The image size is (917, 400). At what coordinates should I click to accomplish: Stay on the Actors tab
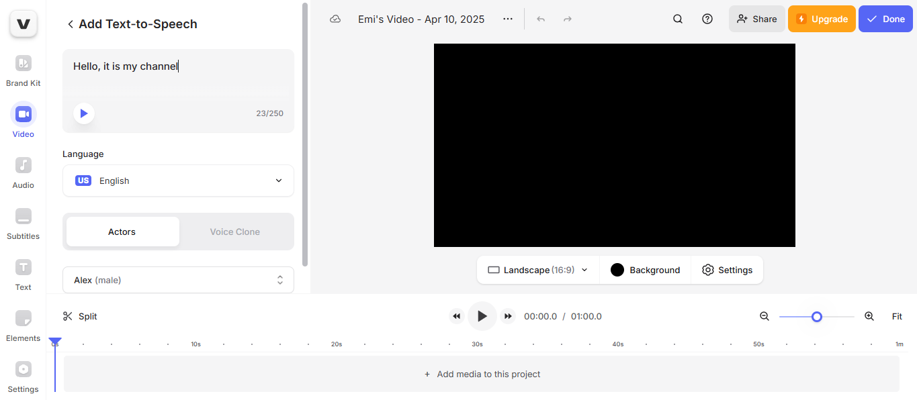tap(122, 232)
